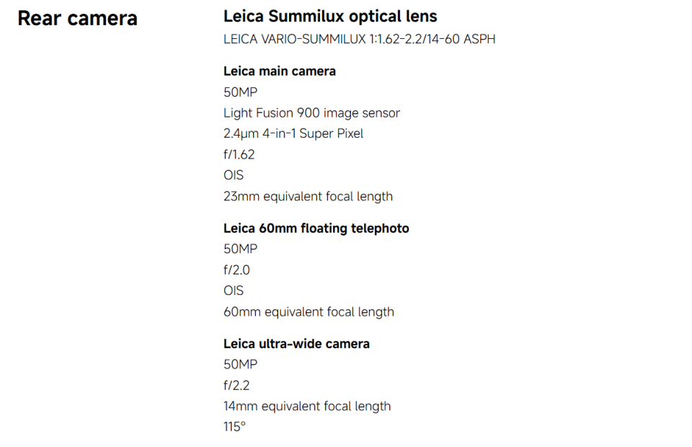Image resolution: width=692 pixels, height=447 pixels.
Task: Click the Rear camera section heading
Action: [x=77, y=19]
